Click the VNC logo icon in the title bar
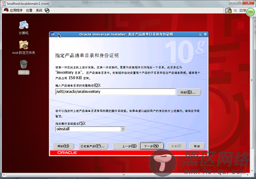 point(4,3)
